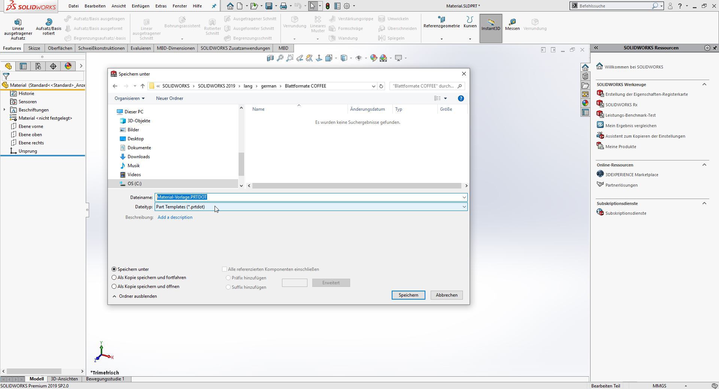Image resolution: width=719 pixels, height=389 pixels.
Task: Enable Alle referenzierten Komponenten einschließen
Action: [x=224, y=269]
